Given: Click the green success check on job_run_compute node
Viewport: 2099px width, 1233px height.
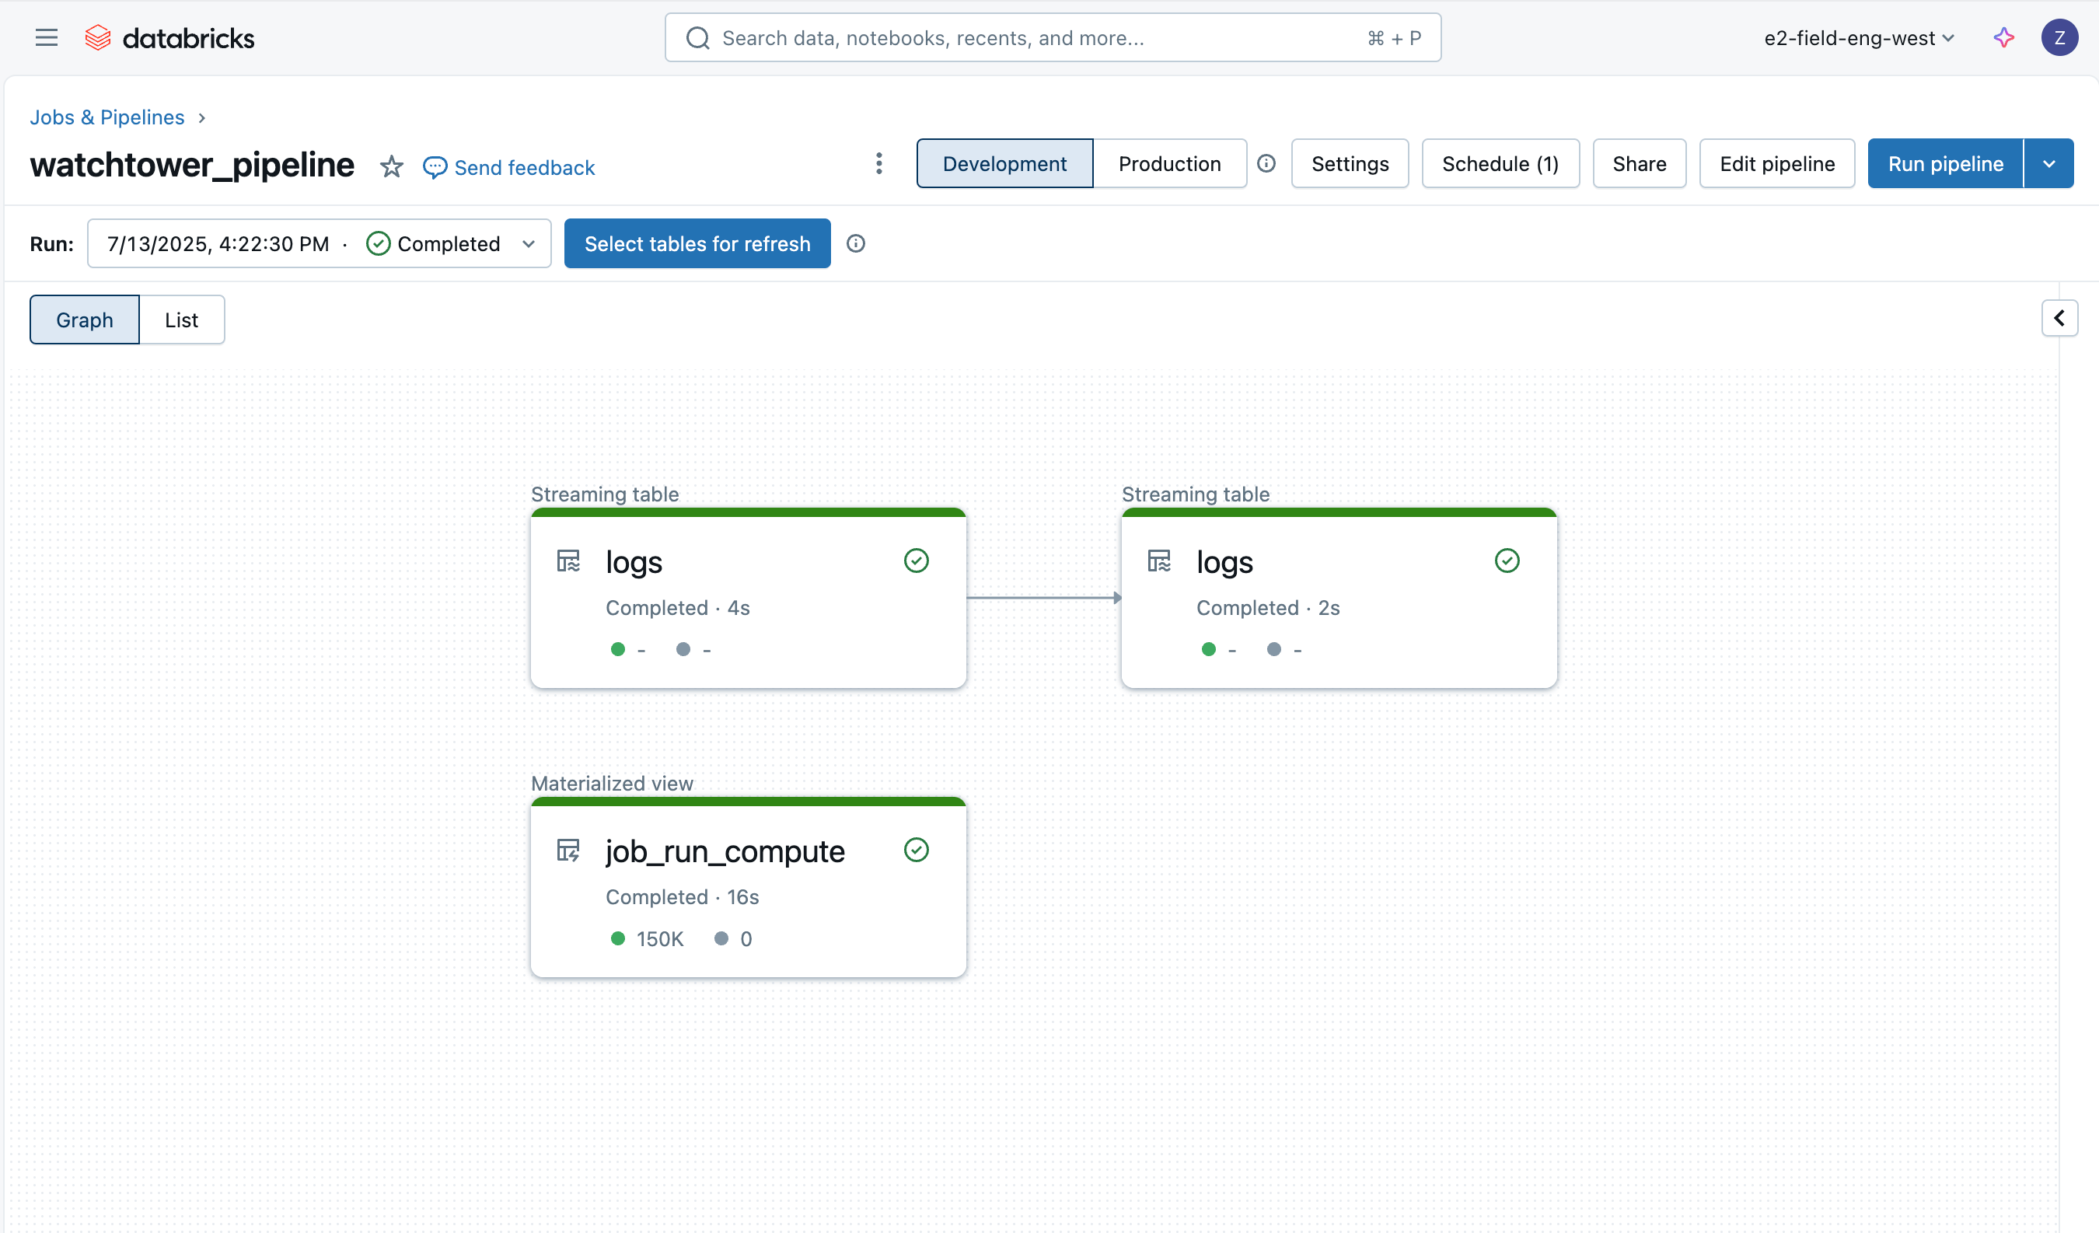Looking at the screenshot, I should pos(917,850).
